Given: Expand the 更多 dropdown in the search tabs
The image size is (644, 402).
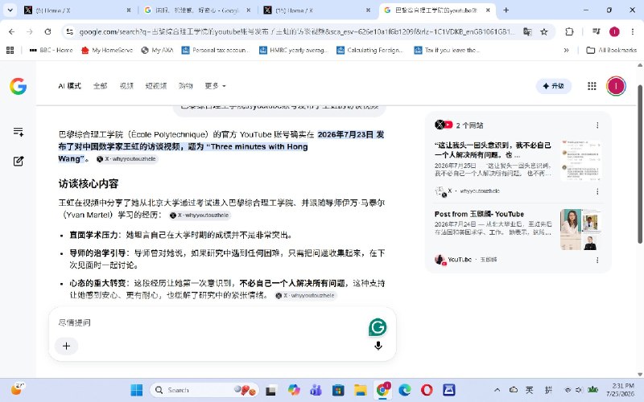Looking at the screenshot, I should click(x=215, y=86).
